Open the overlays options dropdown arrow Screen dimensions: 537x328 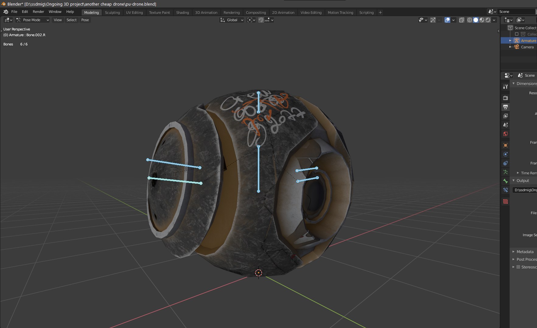click(453, 20)
